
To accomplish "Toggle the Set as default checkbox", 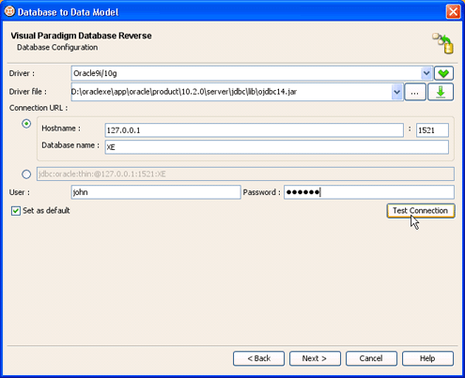I will pos(16,211).
